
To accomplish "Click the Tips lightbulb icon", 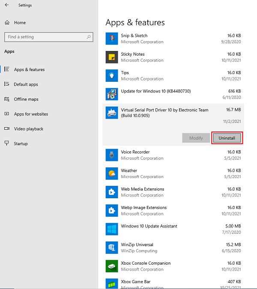I will point(112,75).
